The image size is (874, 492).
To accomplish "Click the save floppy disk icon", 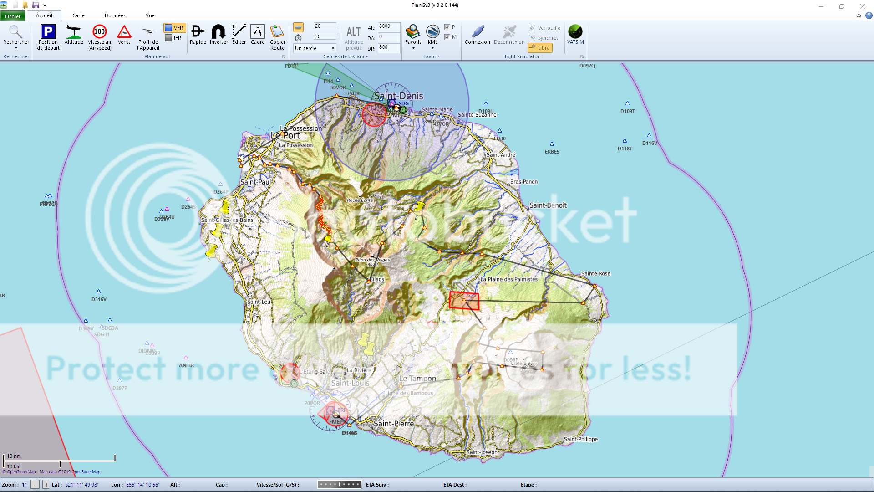I will click(x=36, y=5).
